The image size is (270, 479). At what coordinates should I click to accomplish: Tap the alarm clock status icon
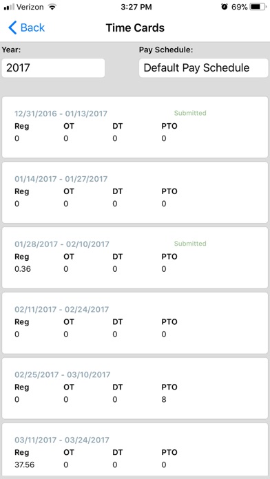pos(225,7)
